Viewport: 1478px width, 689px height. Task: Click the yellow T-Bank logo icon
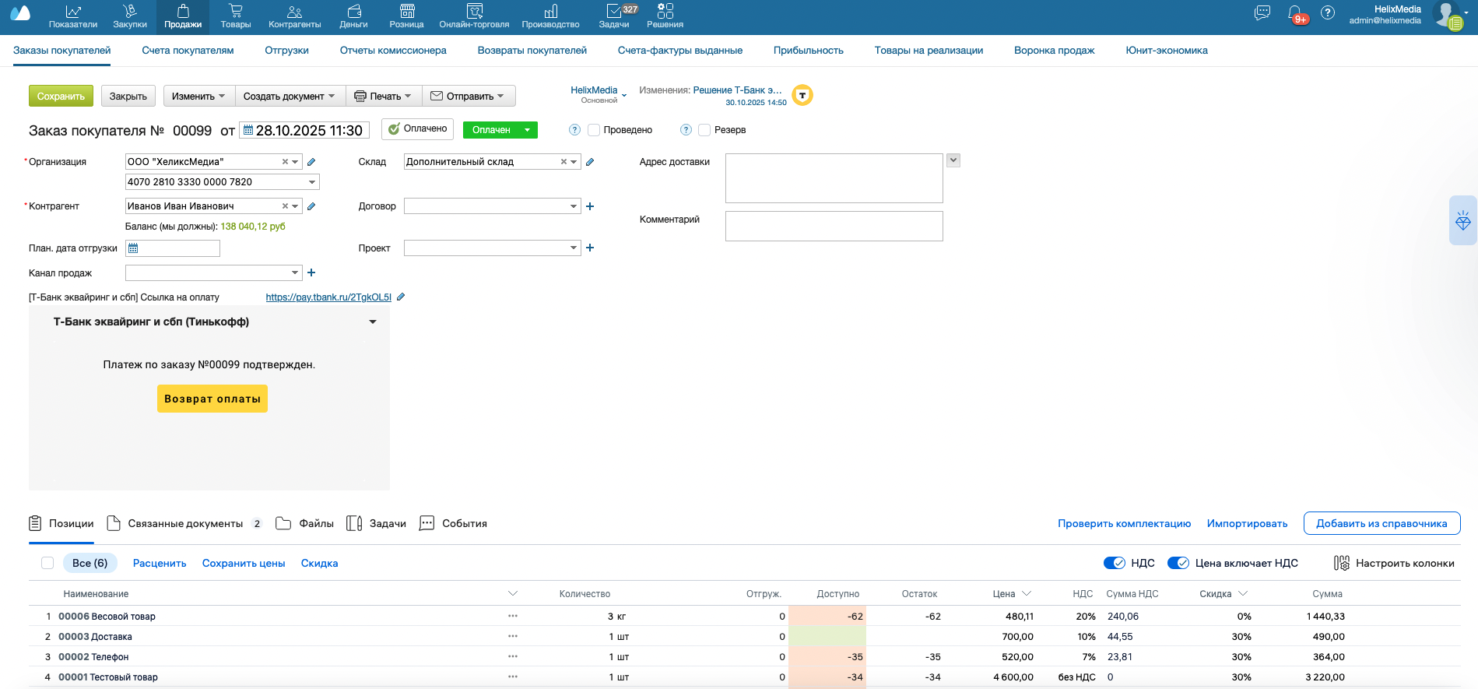coord(802,96)
